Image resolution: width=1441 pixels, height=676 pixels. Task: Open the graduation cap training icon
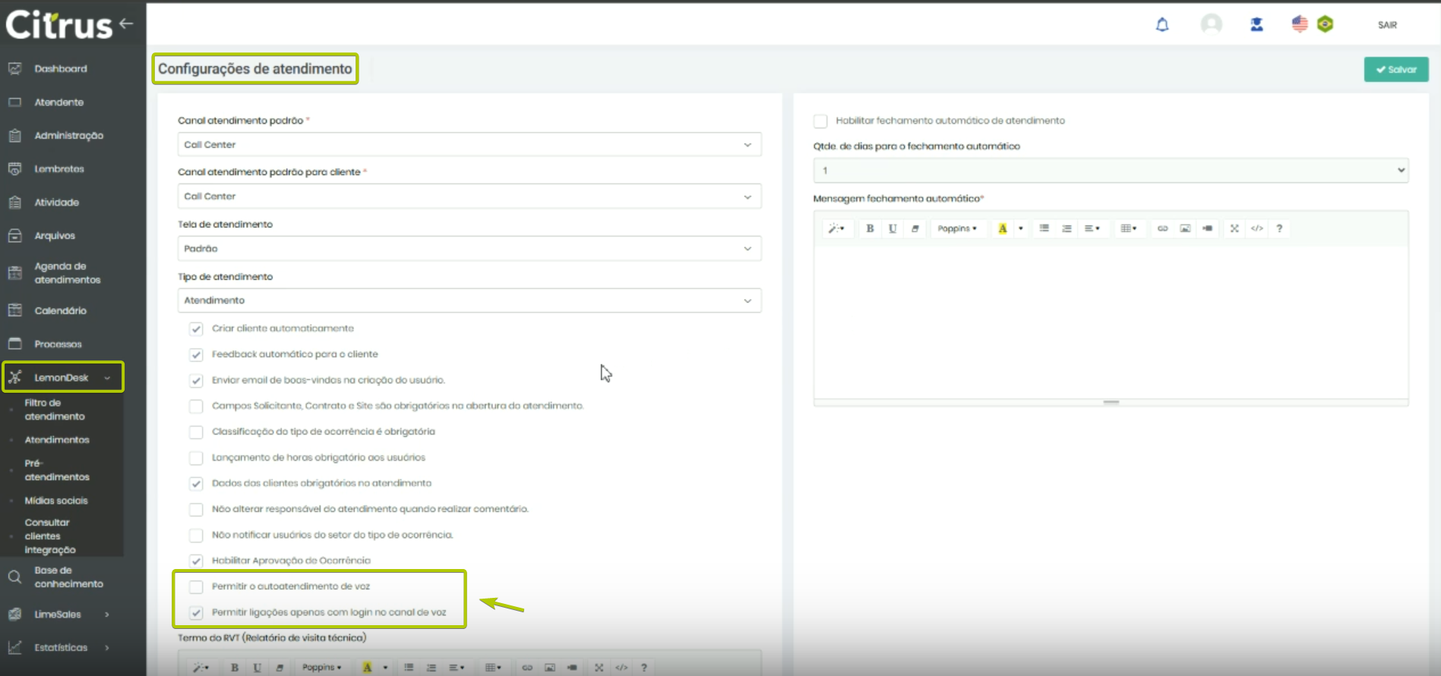click(1256, 25)
